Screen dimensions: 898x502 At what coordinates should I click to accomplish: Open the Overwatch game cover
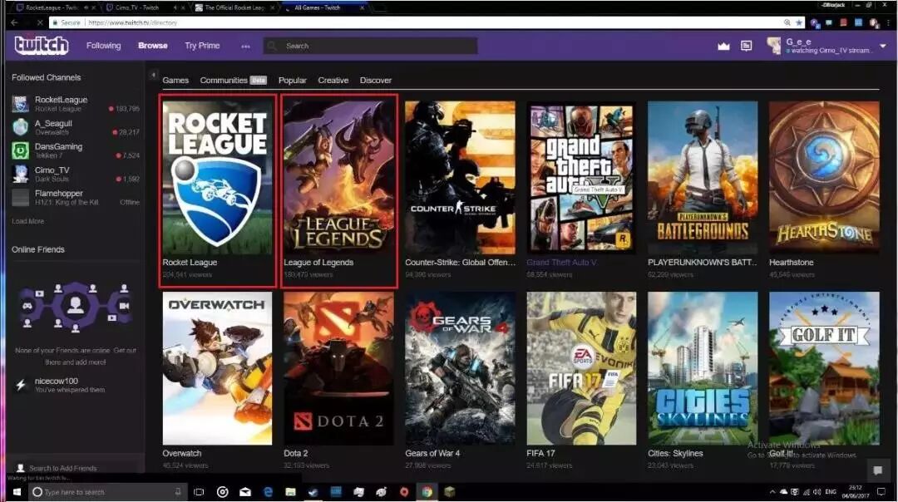click(x=218, y=368)
